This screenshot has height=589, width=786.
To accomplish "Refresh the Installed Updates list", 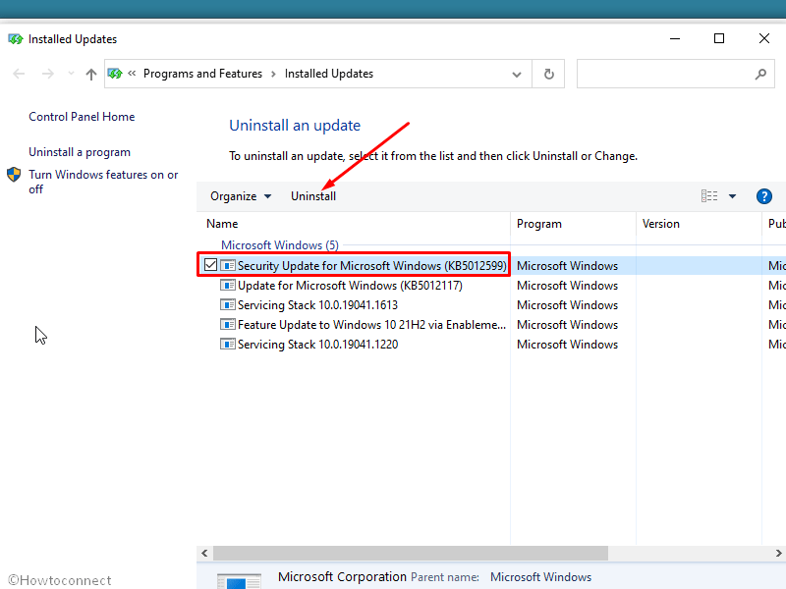I will (549, 75).
